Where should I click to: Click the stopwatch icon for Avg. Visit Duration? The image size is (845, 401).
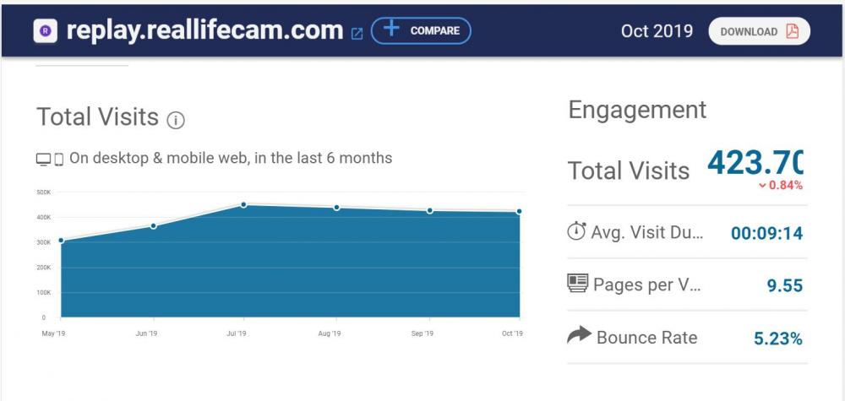pyautogui.click(x=576, y=232)
